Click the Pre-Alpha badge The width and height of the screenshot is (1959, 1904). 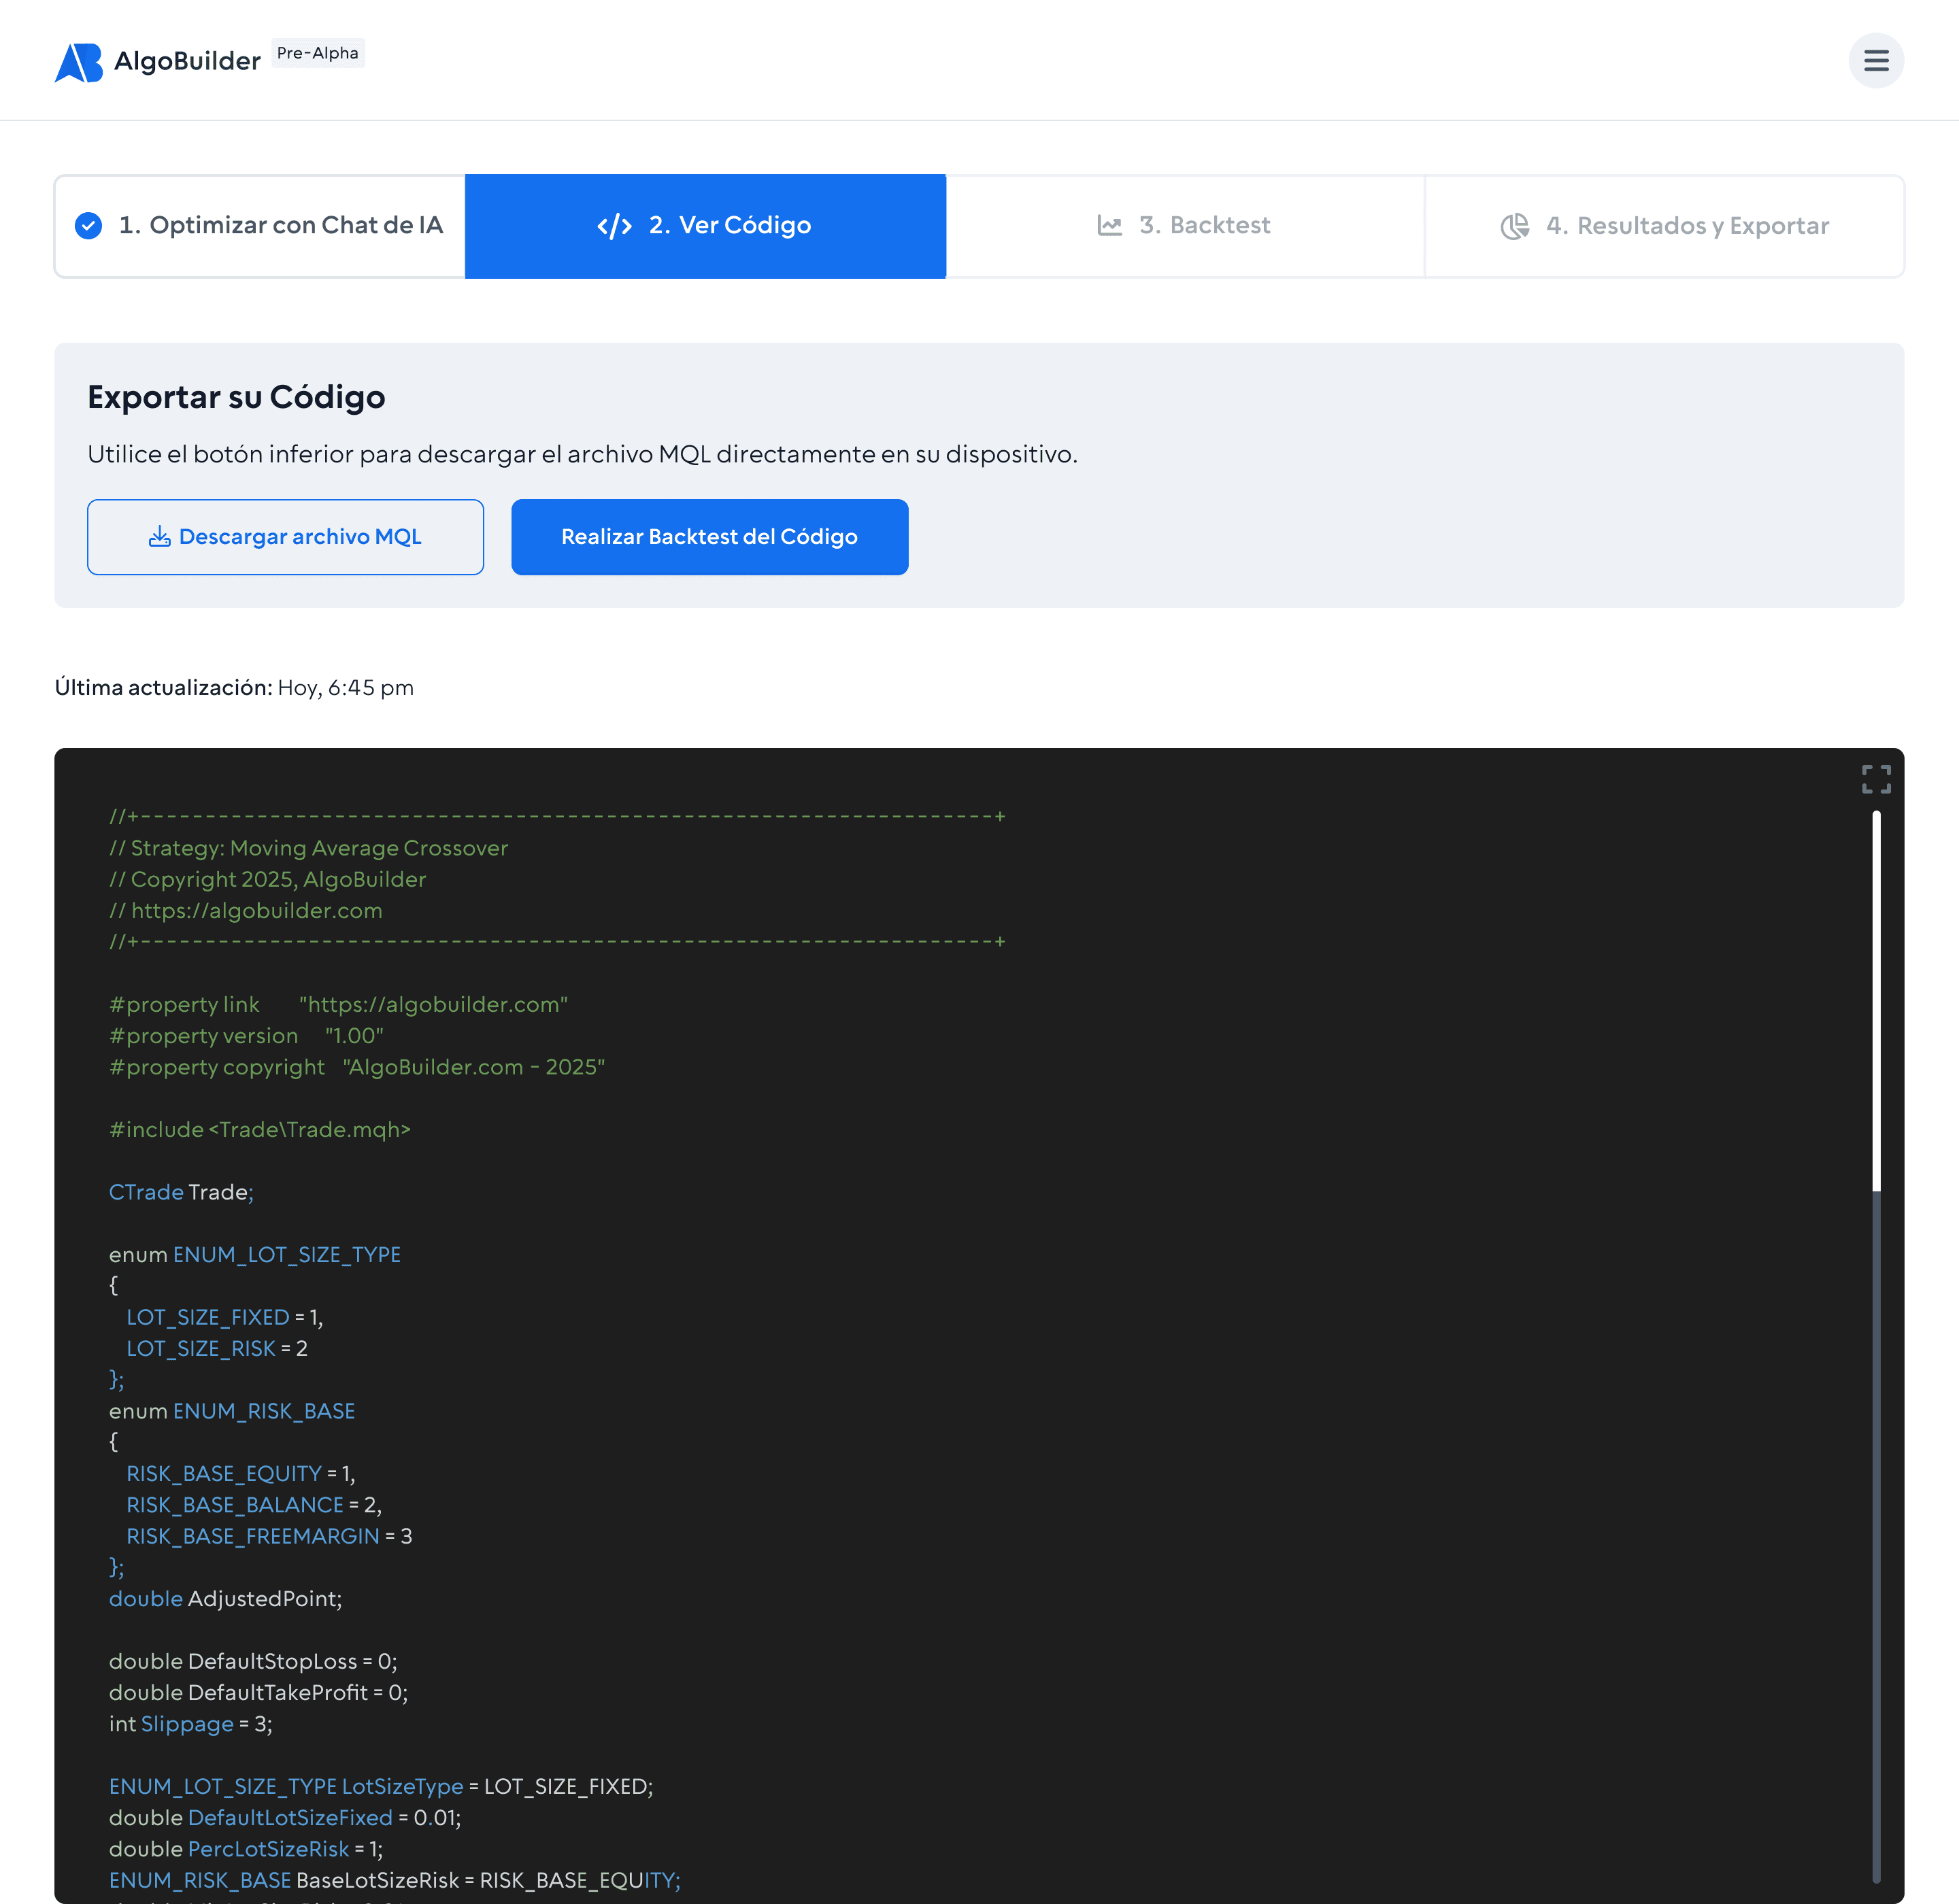tap(317, 53)
